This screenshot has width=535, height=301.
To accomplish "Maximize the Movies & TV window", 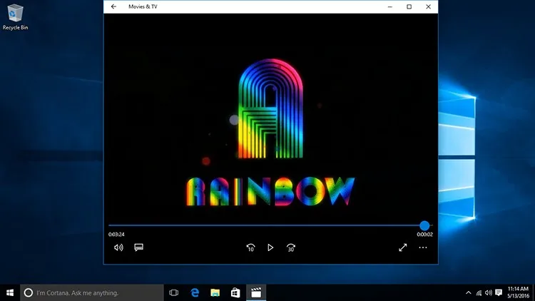I will [409, 6].
